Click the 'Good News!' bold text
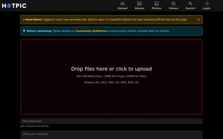This screenshot has width=223, height=139. click(34, 19)
